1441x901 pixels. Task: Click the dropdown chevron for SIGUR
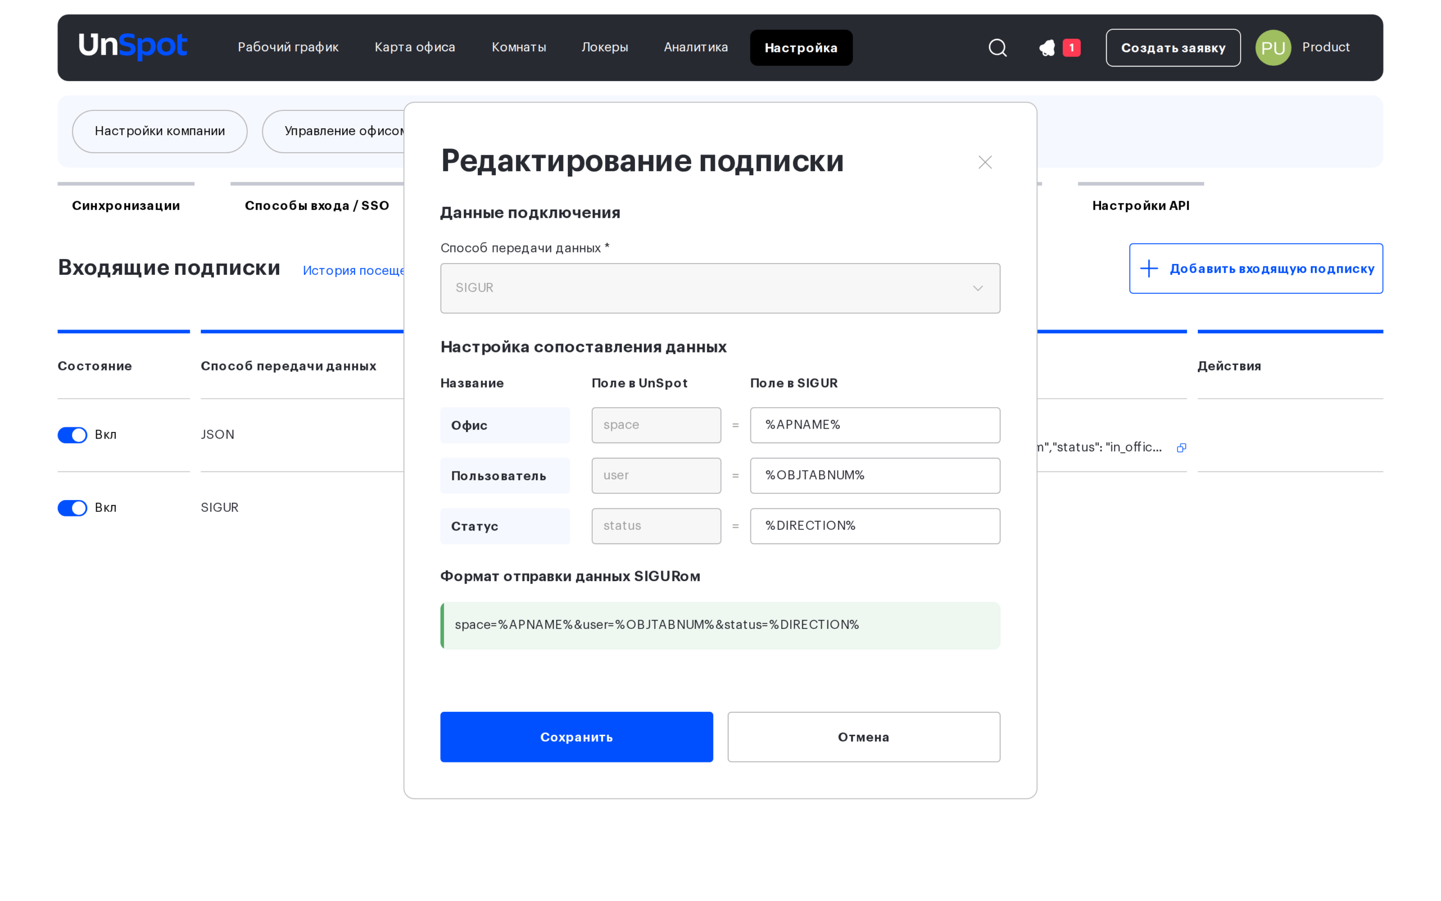(x=978, y=288)
